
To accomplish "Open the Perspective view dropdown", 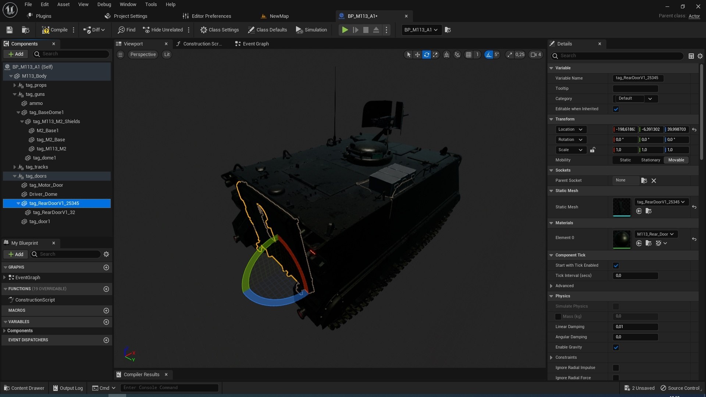I will tap(143, 54).
